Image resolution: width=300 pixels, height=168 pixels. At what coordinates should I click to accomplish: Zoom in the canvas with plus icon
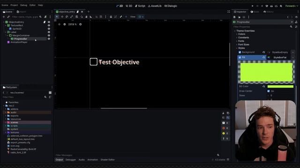coord(80,24)
